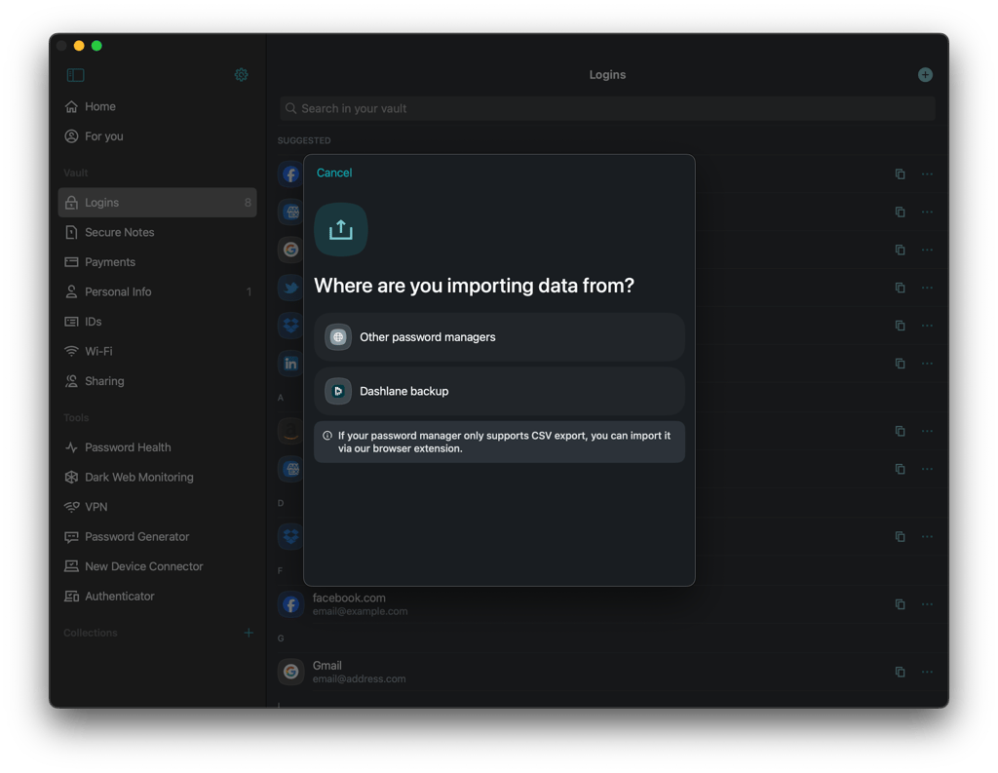
Task: Open Password Generator tool
Action: [157, 537]
